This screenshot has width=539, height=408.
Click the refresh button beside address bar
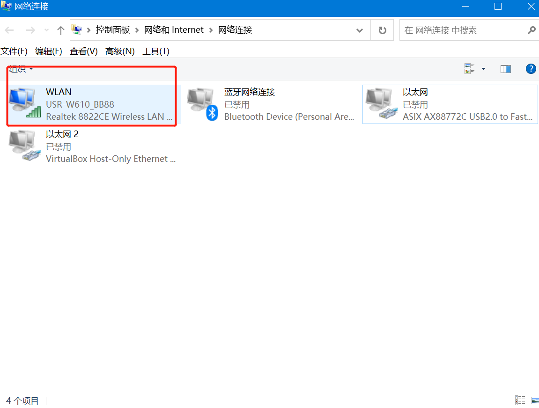383,30
